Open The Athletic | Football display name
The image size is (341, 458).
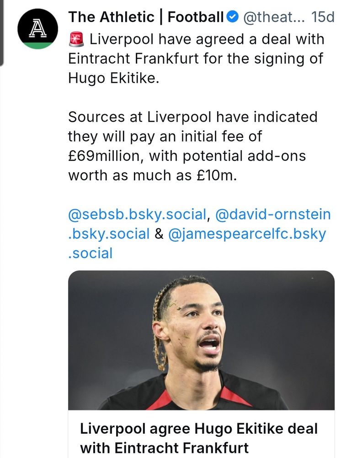coord(145,18)
